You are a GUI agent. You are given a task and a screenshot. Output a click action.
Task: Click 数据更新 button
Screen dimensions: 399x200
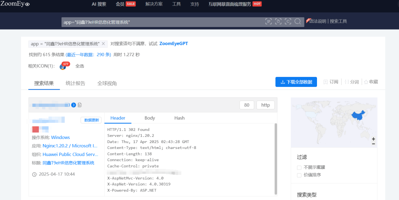pos(91,120)
